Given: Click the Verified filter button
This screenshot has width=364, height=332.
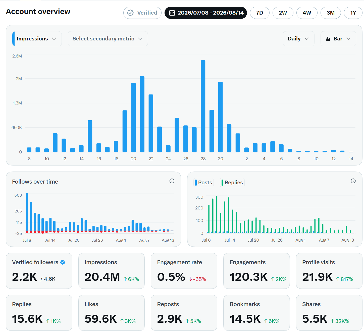Looking at the screenshot, I should pos(142,13).
